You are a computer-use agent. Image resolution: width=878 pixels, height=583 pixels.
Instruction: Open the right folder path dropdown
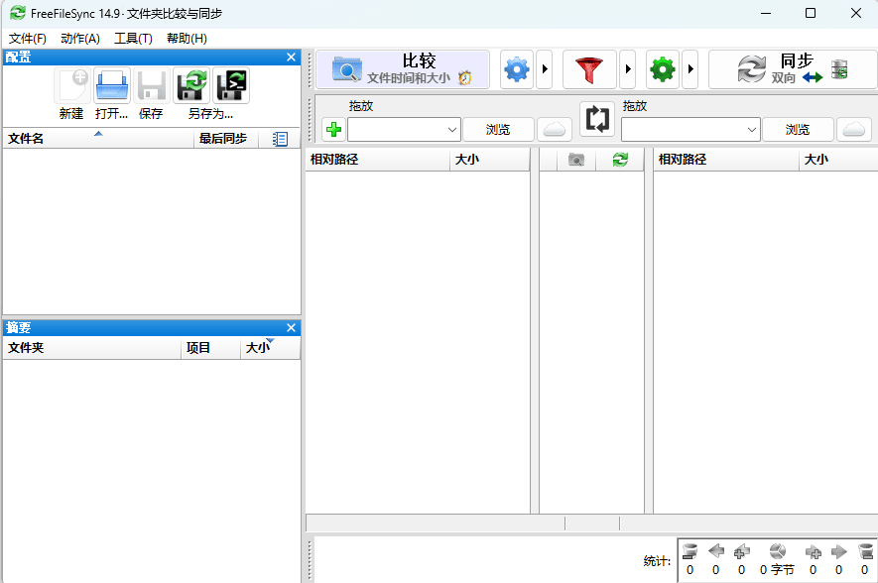click(x=752, y=129)
